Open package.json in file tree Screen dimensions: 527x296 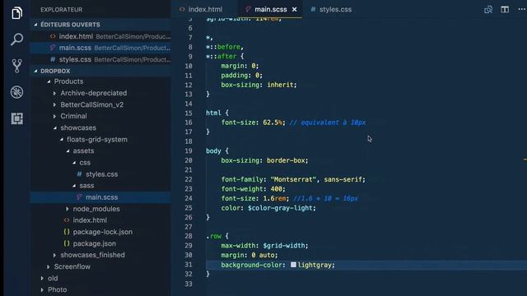(x=95, y=243)
